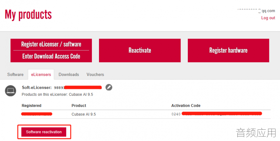Click the My products heading
The image size is (280, 141).
coord(28,15)
